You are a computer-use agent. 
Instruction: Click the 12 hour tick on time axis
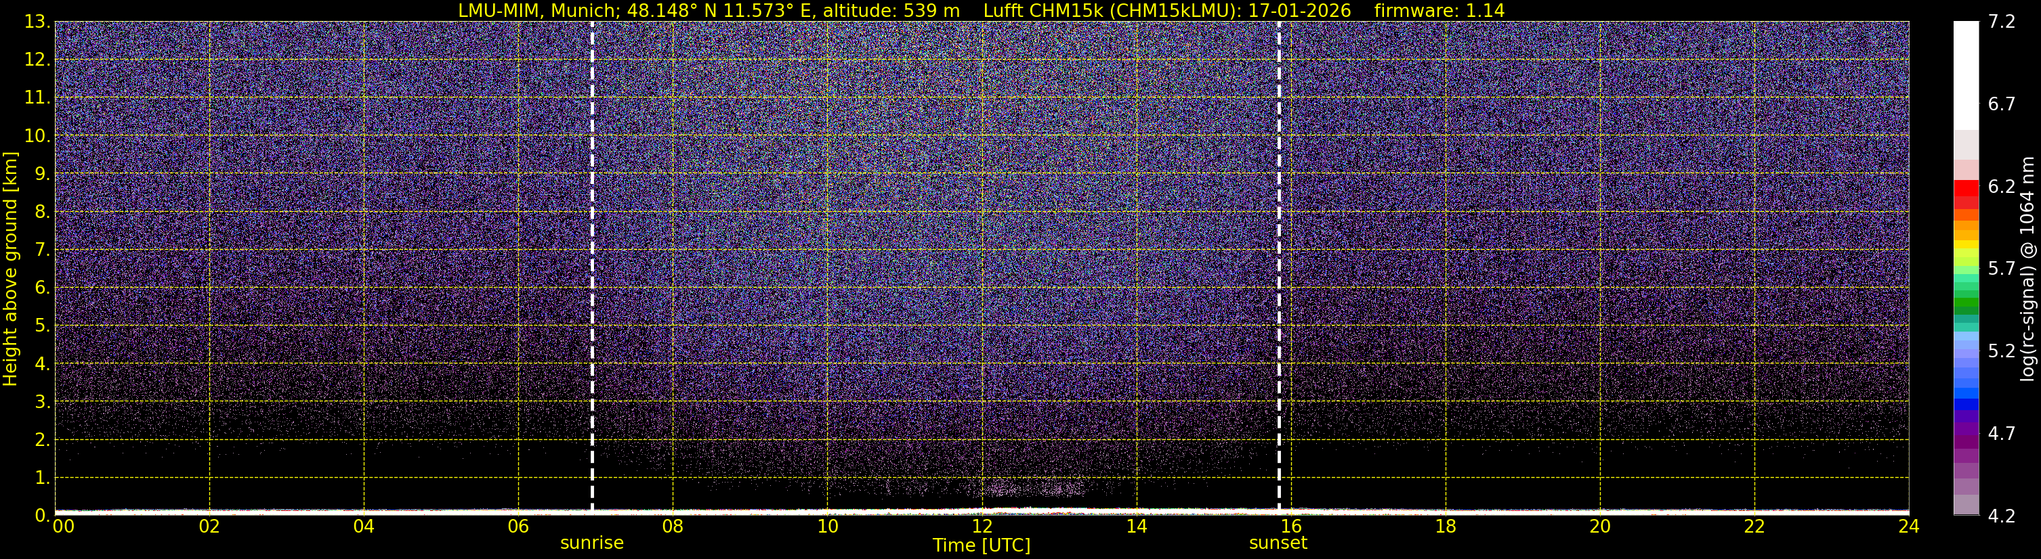click(982, 527)
